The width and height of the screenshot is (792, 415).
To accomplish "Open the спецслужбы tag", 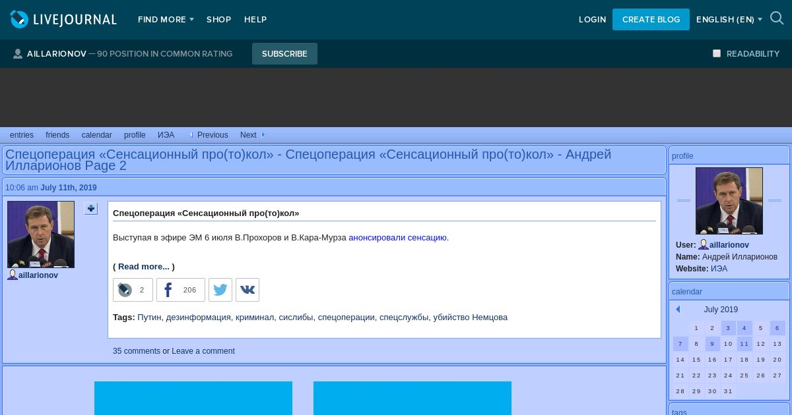I will 404,318.
